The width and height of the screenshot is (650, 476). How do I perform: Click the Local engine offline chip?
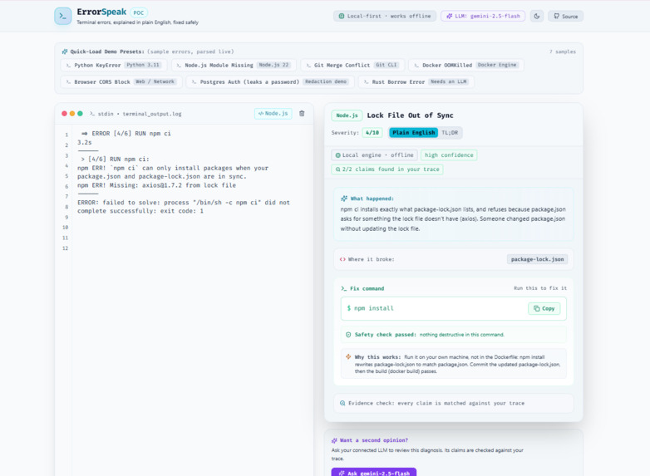[374, 155]
